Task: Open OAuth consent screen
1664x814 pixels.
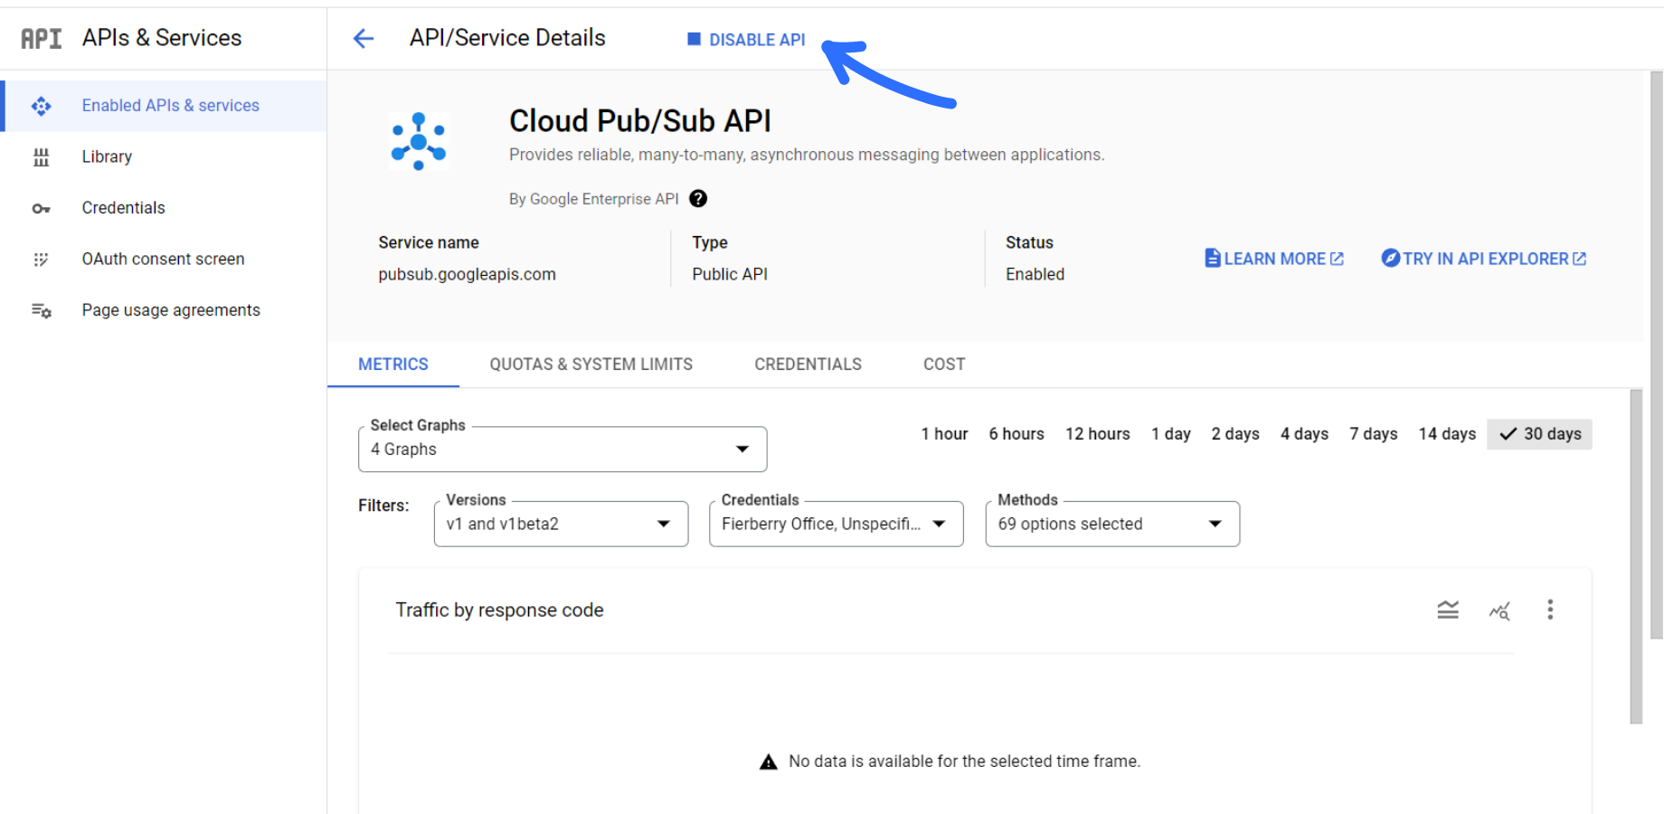Action: pyautogui.click(x=164, y=259)
